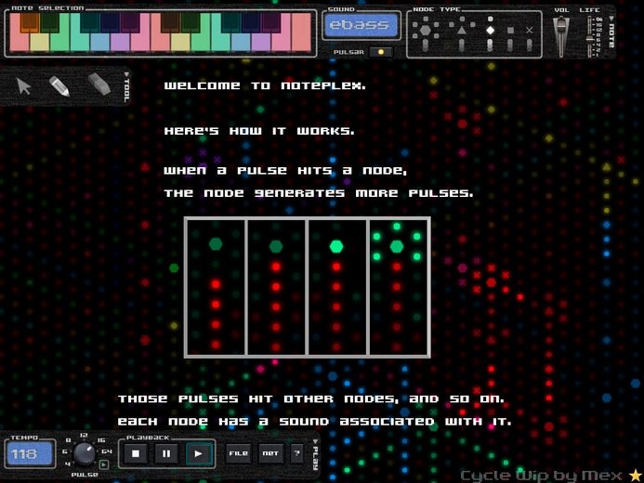644x483 pixels.
Task: Click the 'Cycle Wip by Mex' title
Action: click(x=542, y=476)
